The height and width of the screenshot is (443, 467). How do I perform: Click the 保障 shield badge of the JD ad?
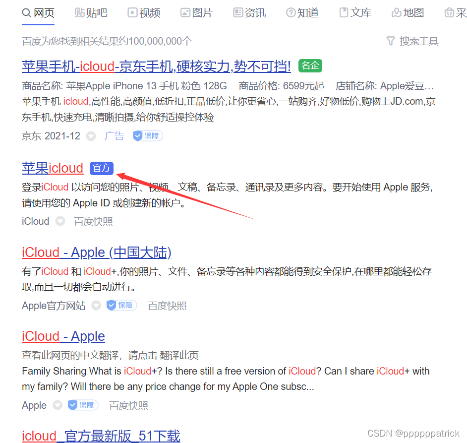coord(148,136)
